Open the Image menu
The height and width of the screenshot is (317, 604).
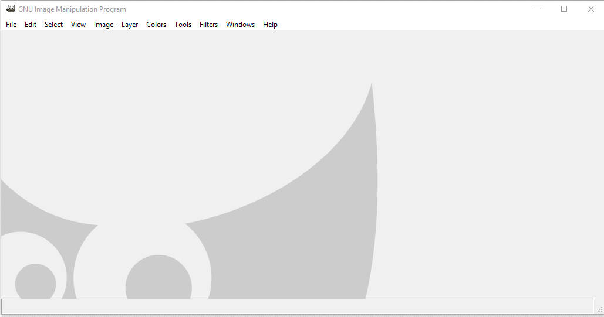pyautogui.click(x=104, y=25)
